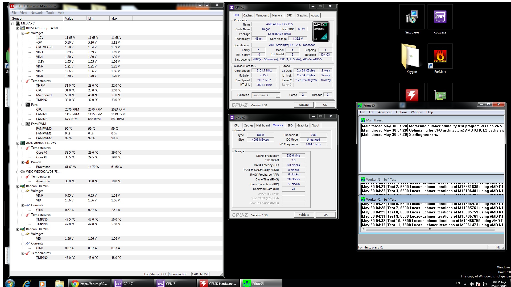The image size is (511, 287).
Task: Click the Max column header
Action: coord(121,18)
